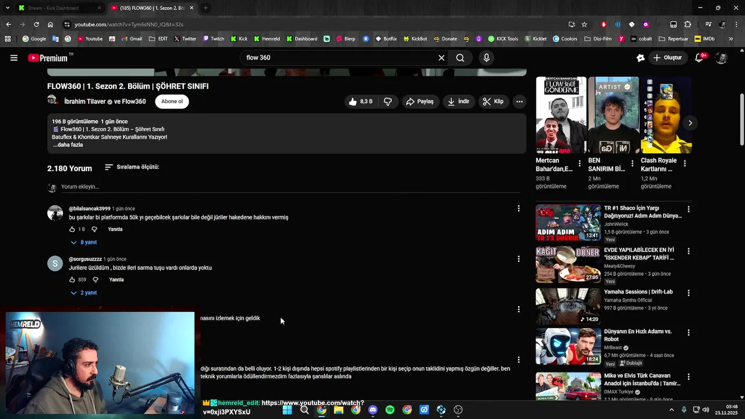The height and width of the screenshot is (419, 745).
Task: Open the Chrome apps grid in bookmarks bar
Action: [8, 39]
